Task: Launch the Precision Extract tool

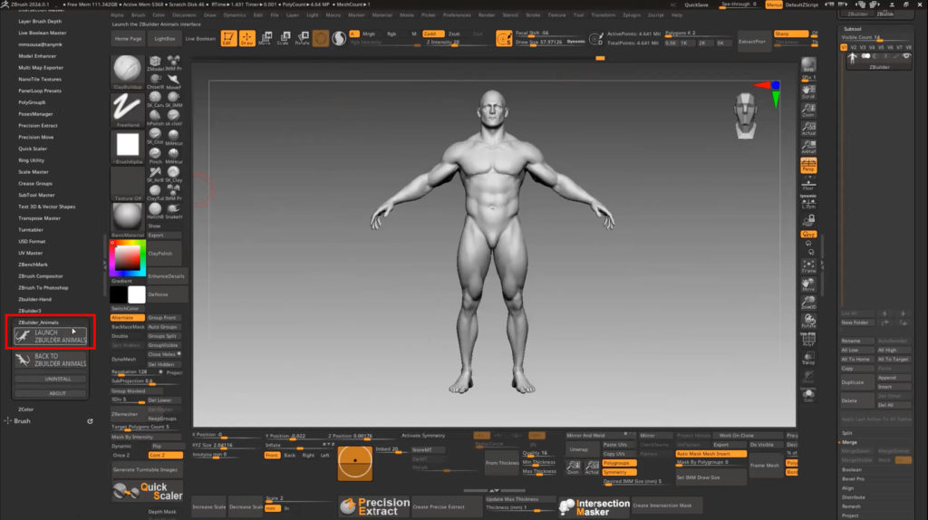Action: pos(373,506)
